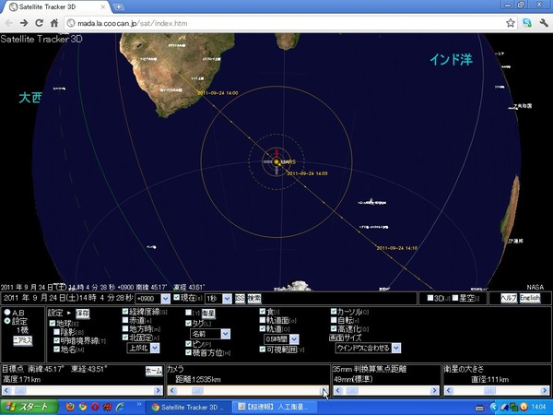This screenshot has width=553, height=415.
Task: Open the 【超速報】人工衛星 taskbar item
Action: click(x=275, y=407)
